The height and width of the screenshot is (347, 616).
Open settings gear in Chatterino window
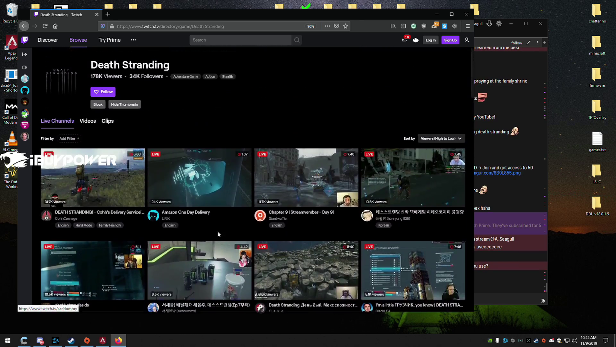(499, 24)
